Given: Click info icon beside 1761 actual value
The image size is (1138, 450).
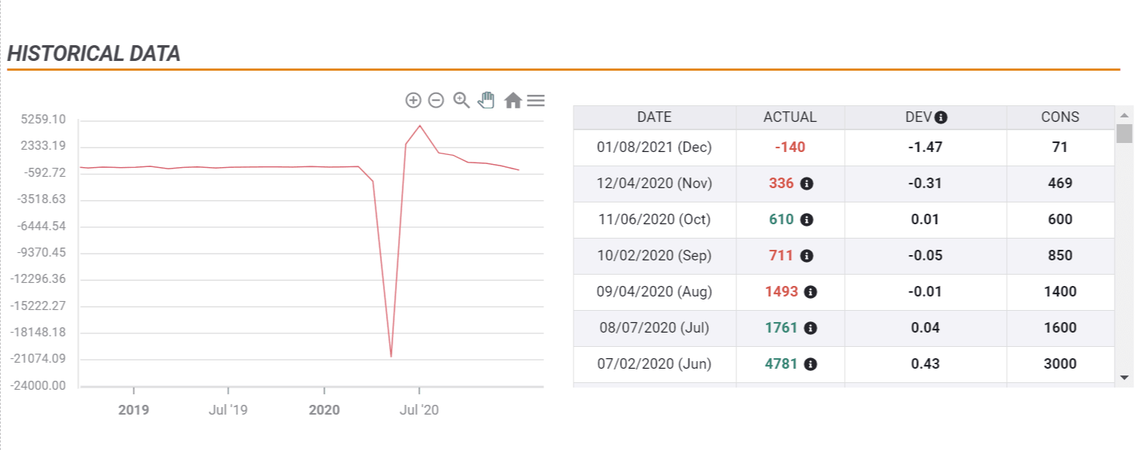Looking at the screenshot, I should tap(810, 328).
